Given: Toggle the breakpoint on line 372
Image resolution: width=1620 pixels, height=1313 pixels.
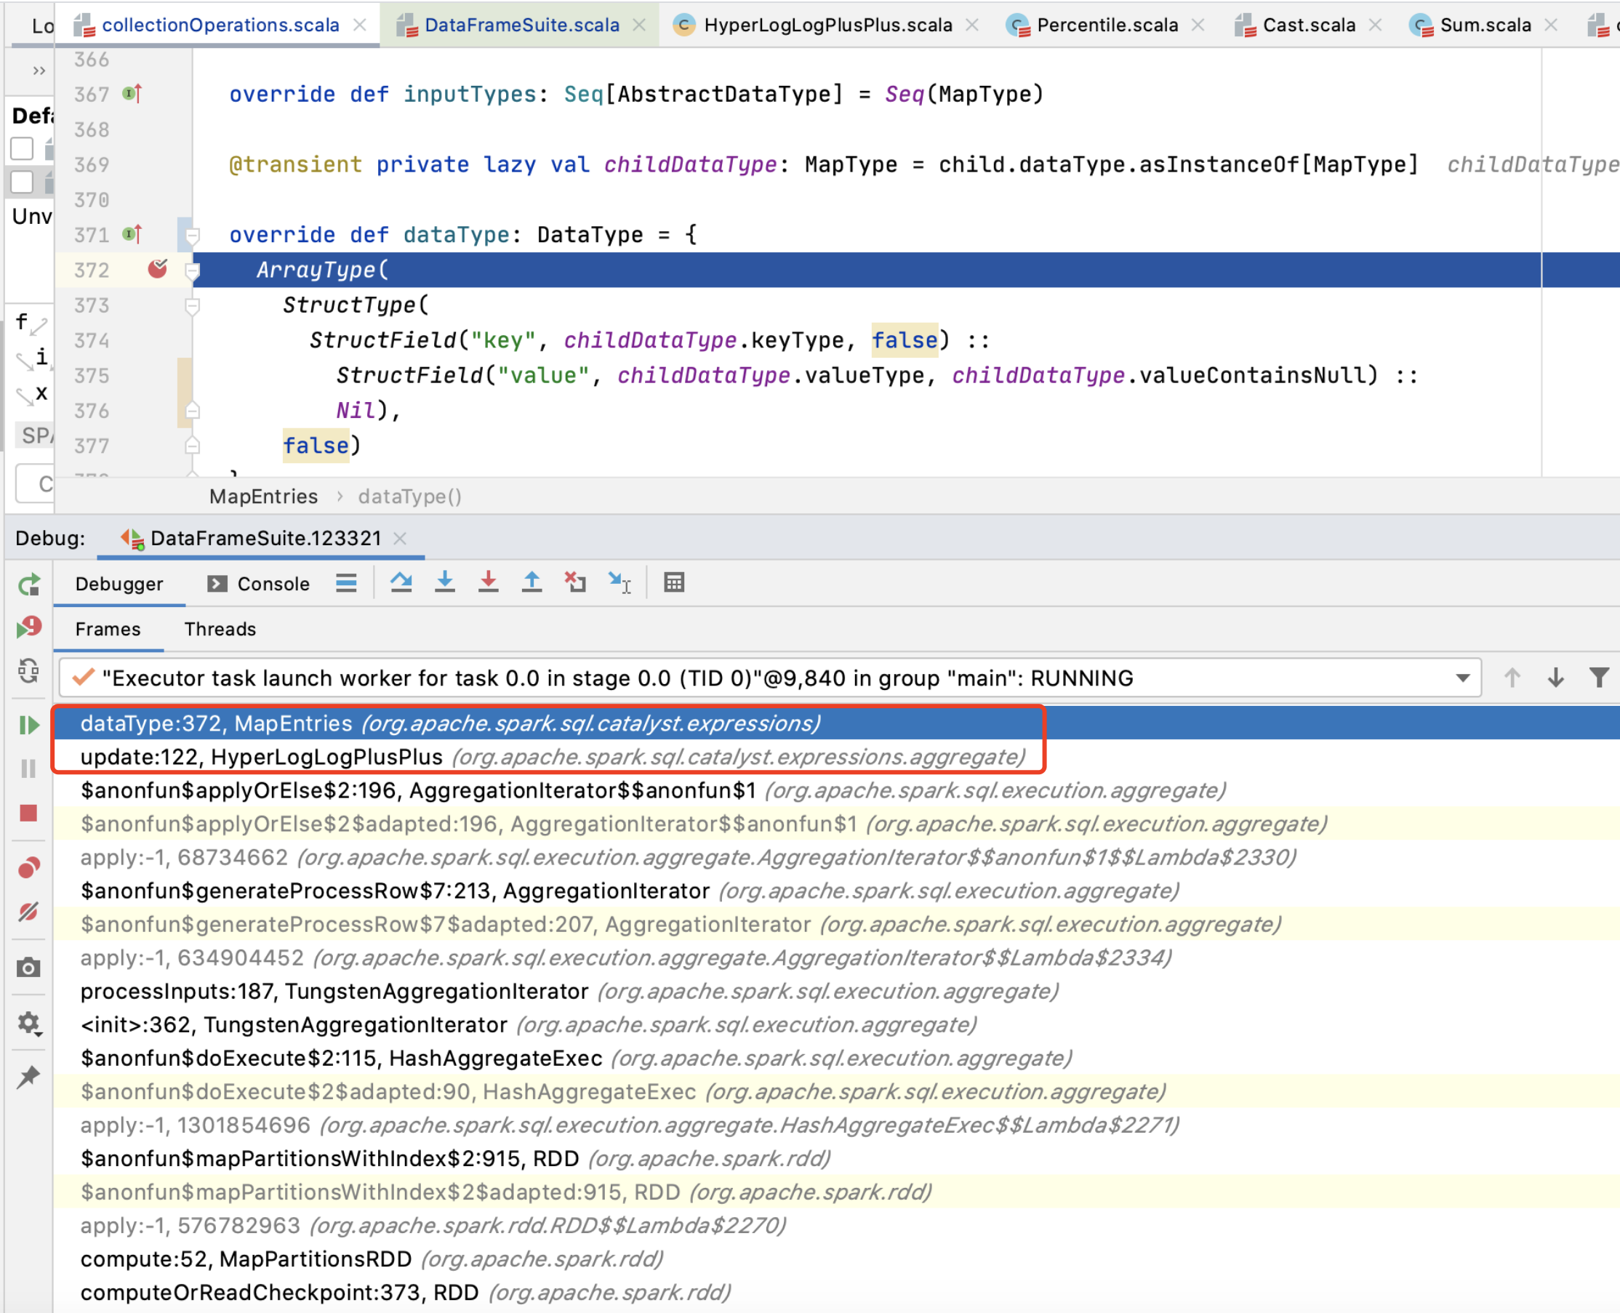Looking at the screenshot, I should 157,269.
